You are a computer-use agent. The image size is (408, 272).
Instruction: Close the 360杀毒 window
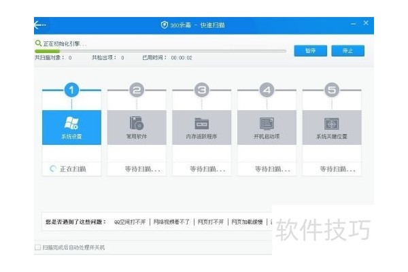point(366,23)
